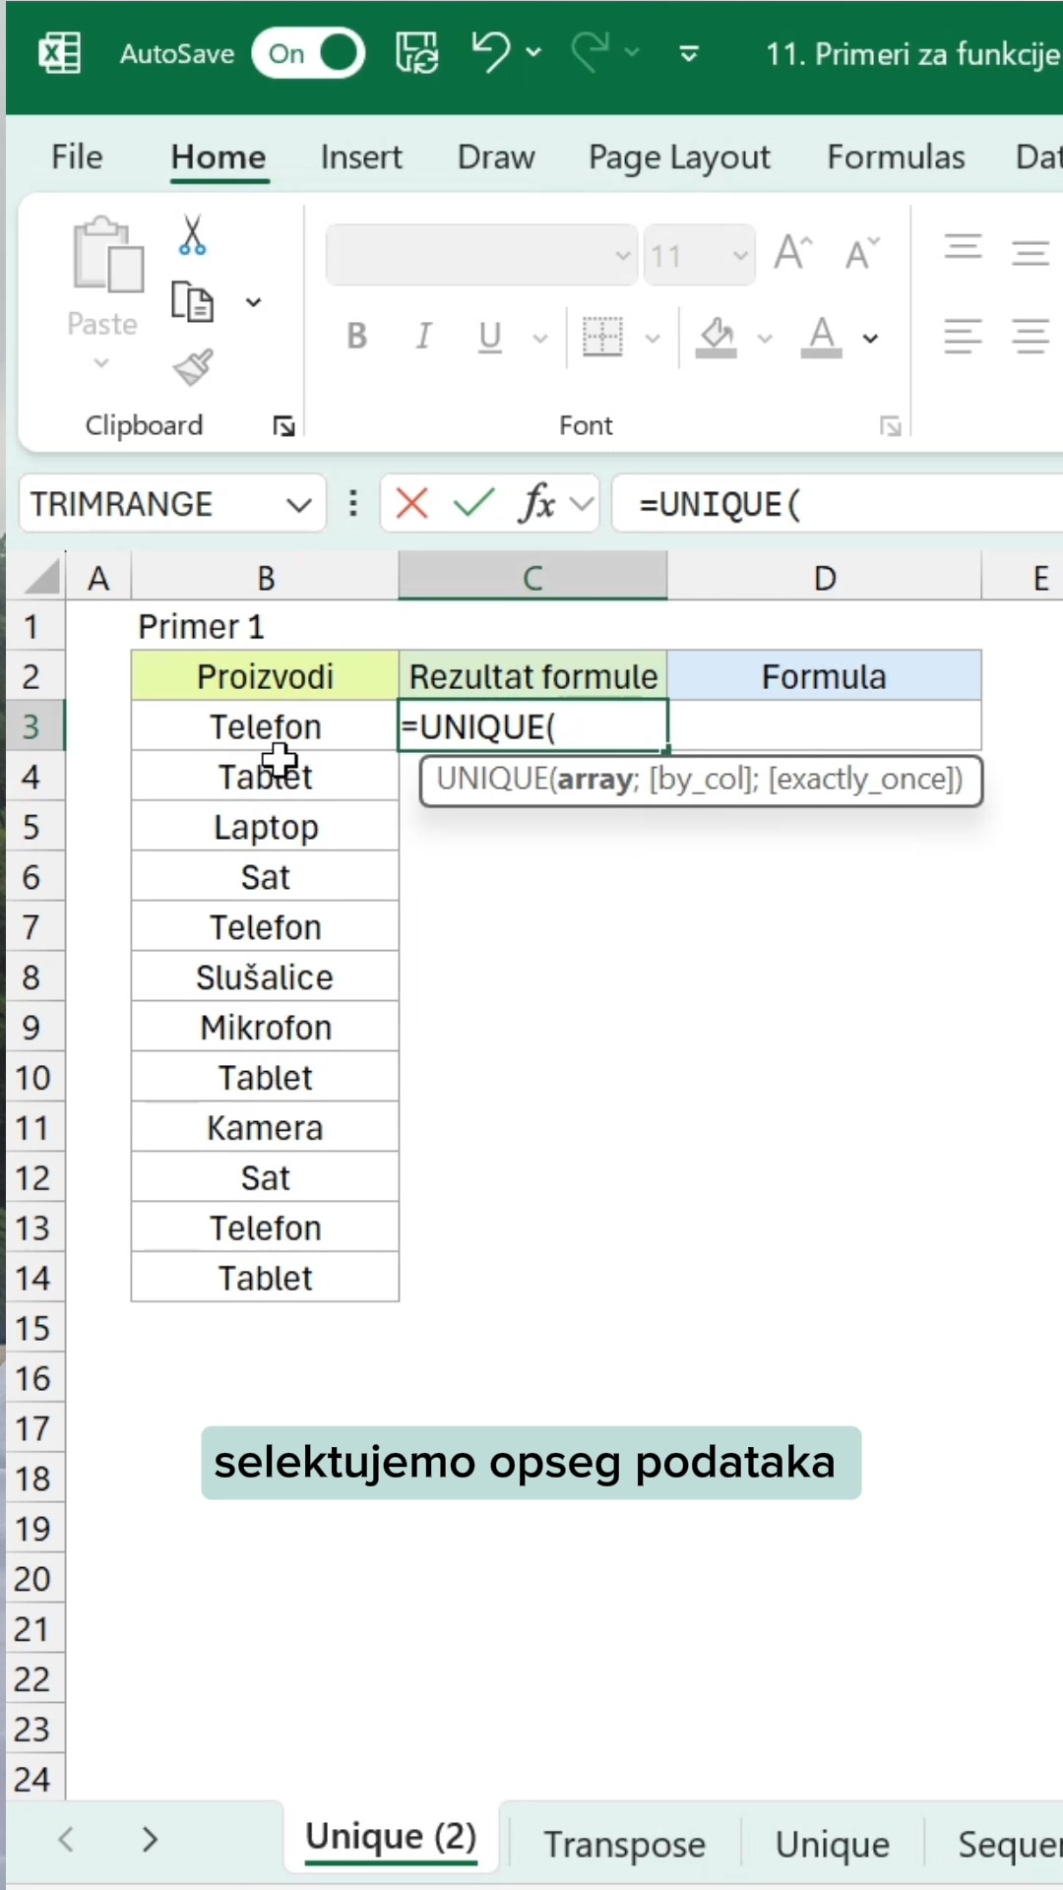1063x1890 pixels.
Task: Click the Insert Function fx icon
Action: (537, 504)
